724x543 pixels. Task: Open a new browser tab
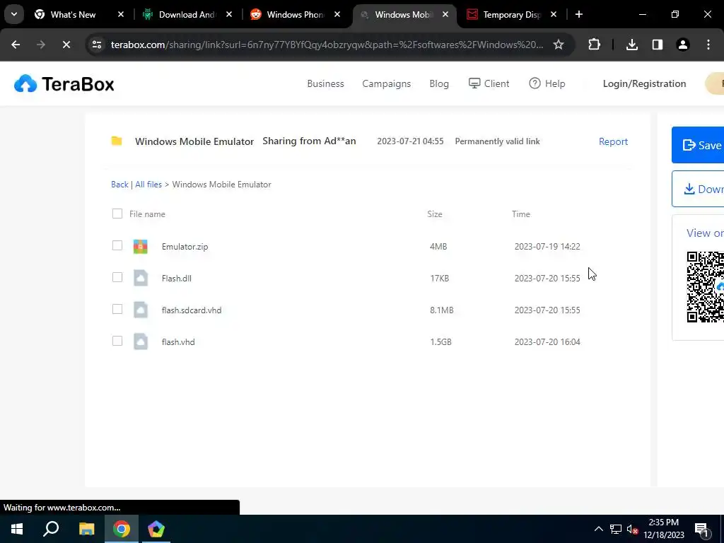[578, 14]
